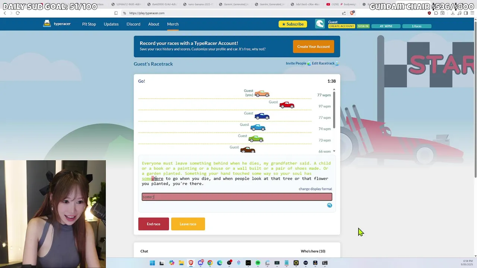Click the guest avatar icon in header
Viewport: 477px width, 268px height.
pyautogui.click(x=320, y=24)
